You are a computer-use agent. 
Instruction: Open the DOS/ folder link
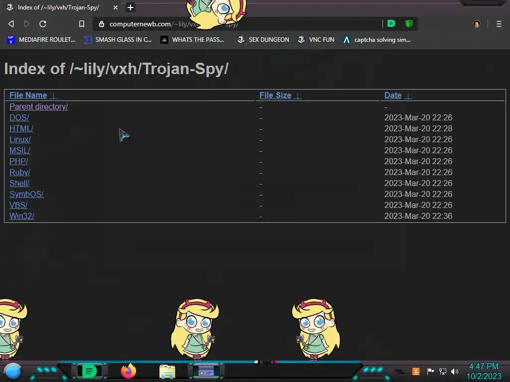pyautogui.click(x=19, y=117)
